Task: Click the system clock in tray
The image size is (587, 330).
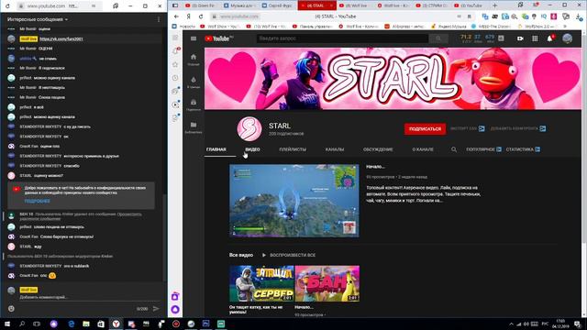Action: pos(560,324)
